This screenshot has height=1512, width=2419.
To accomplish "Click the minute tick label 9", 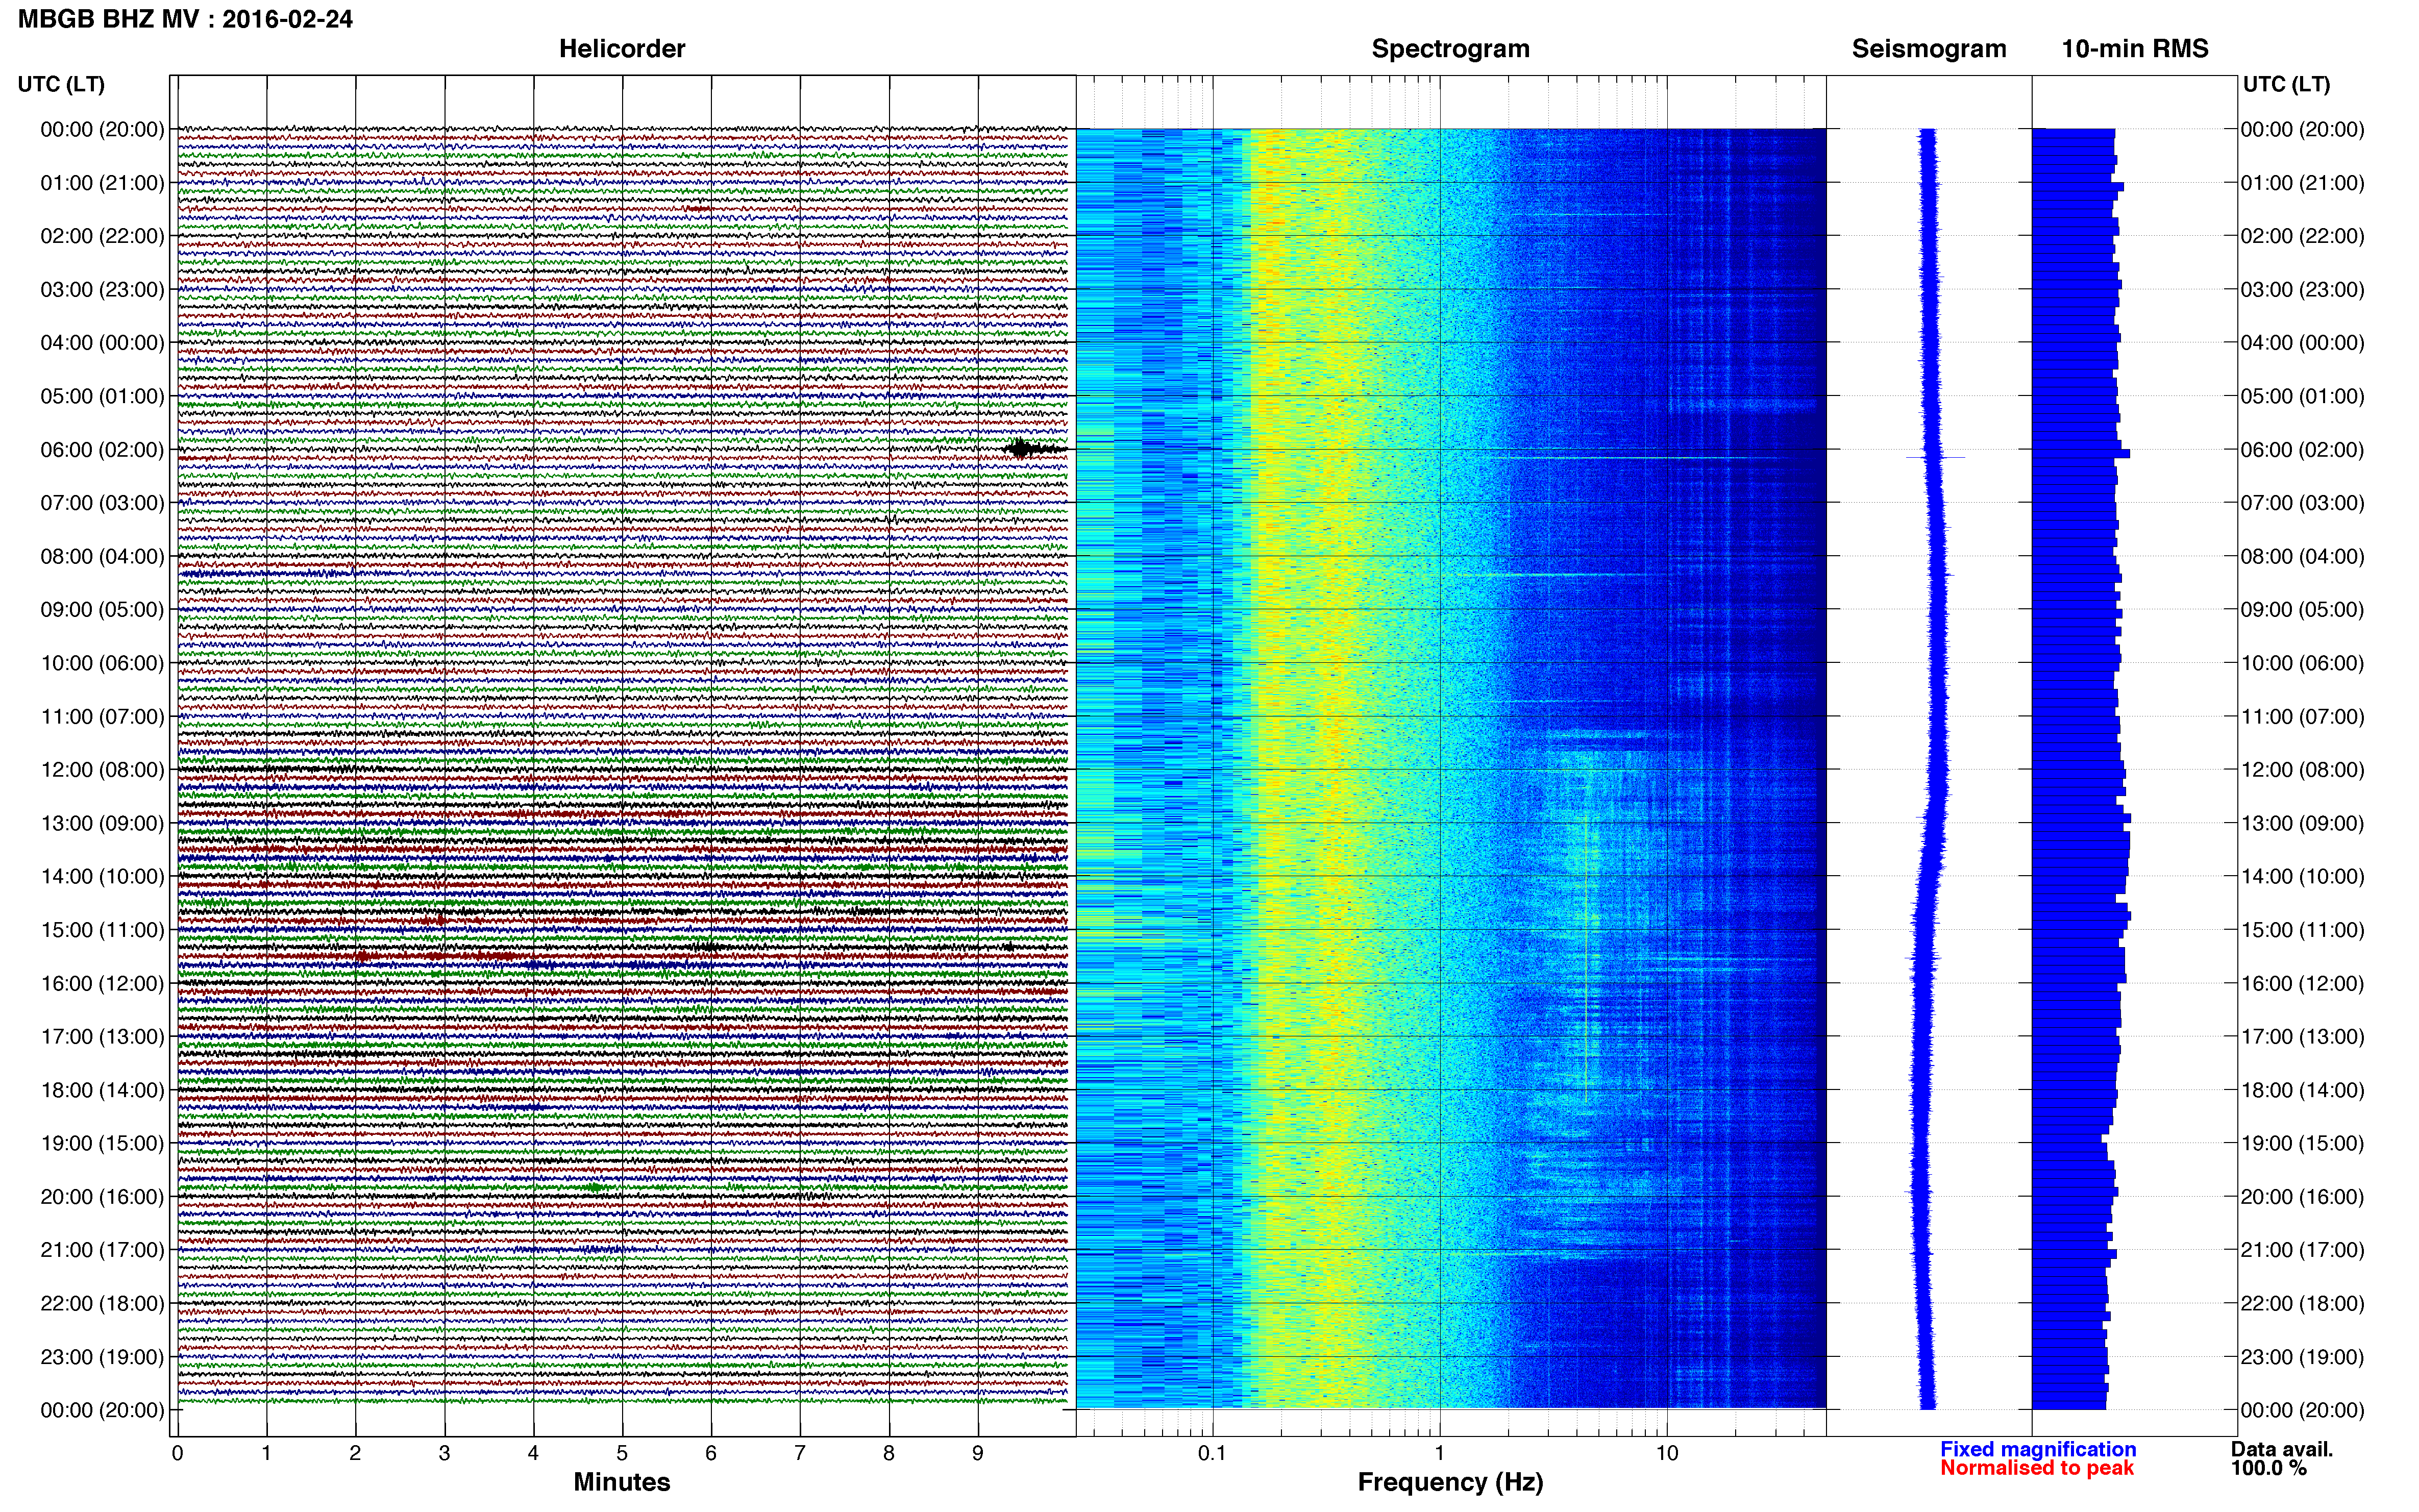I will (978, 1453).
